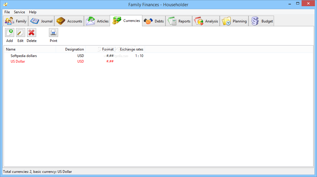The image size is (317, 177).
Task: Maximize the Family Finances window
Action: [298, 4]
